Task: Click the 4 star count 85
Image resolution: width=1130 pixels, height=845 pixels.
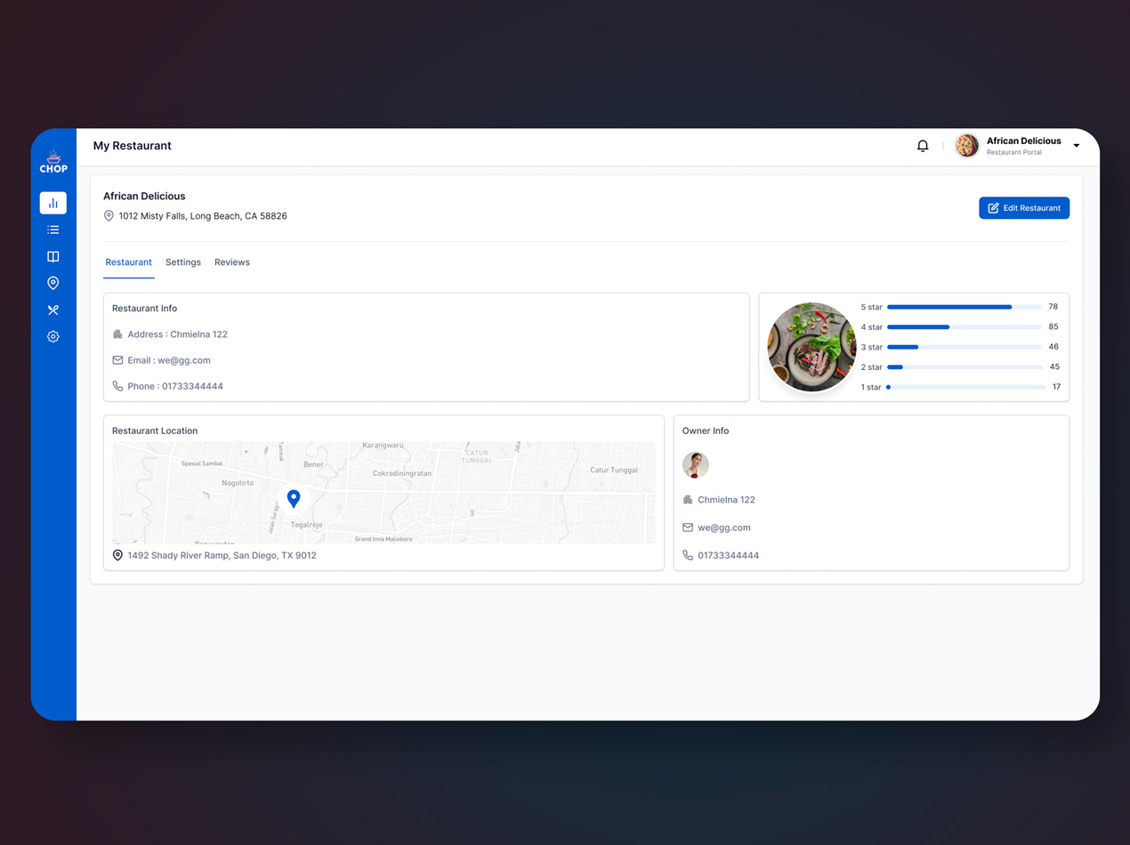Action: tap(1053, 326)
